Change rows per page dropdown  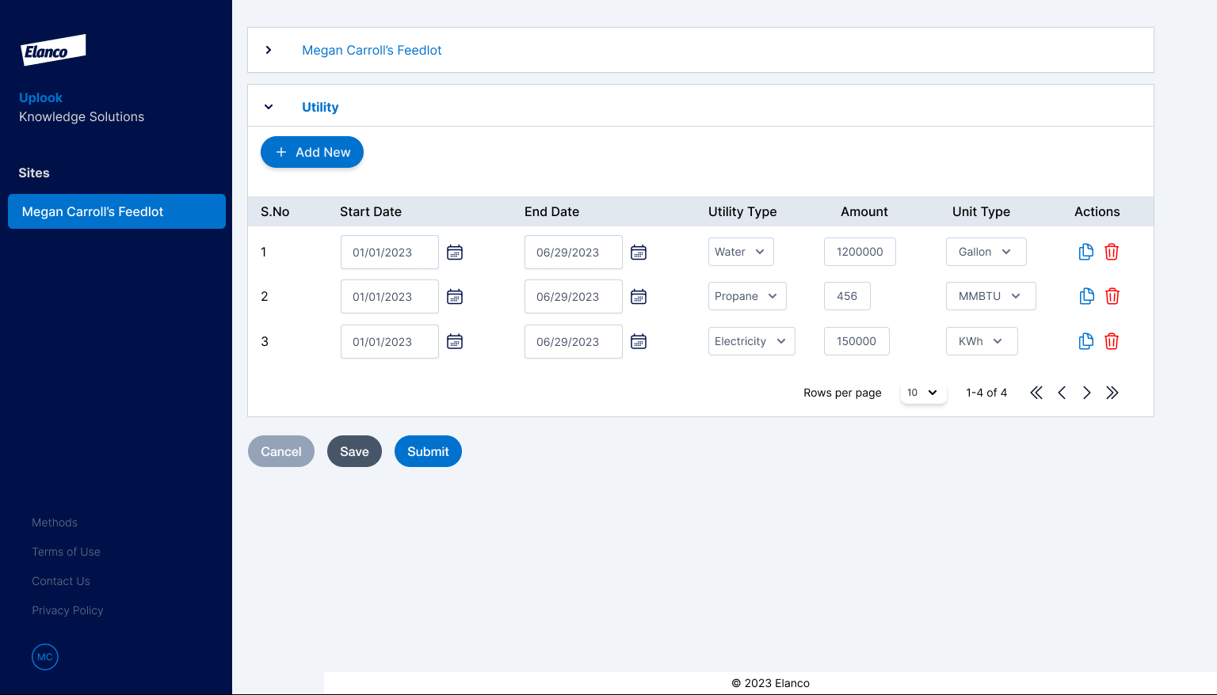tap(923, 393)
